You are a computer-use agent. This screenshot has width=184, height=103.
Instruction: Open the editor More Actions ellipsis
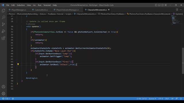click(x=181, y=10)
